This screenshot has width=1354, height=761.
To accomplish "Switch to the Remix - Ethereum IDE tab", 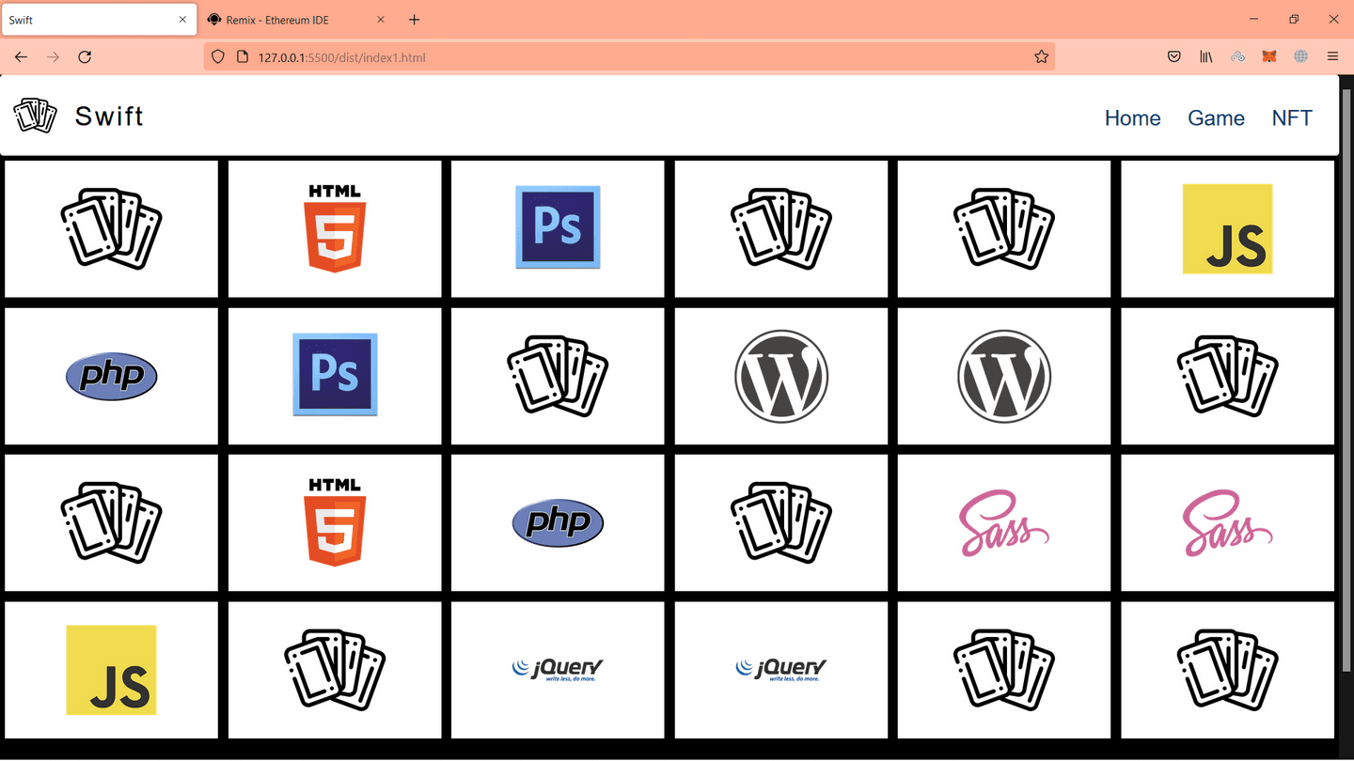I will click(x=297, y=20).
